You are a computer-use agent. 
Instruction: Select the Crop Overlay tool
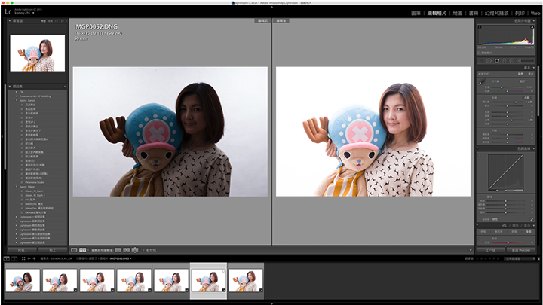480,61
